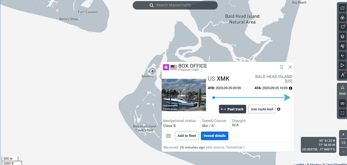Click the Search MarineTraffic field

click(x=175, y=5)
